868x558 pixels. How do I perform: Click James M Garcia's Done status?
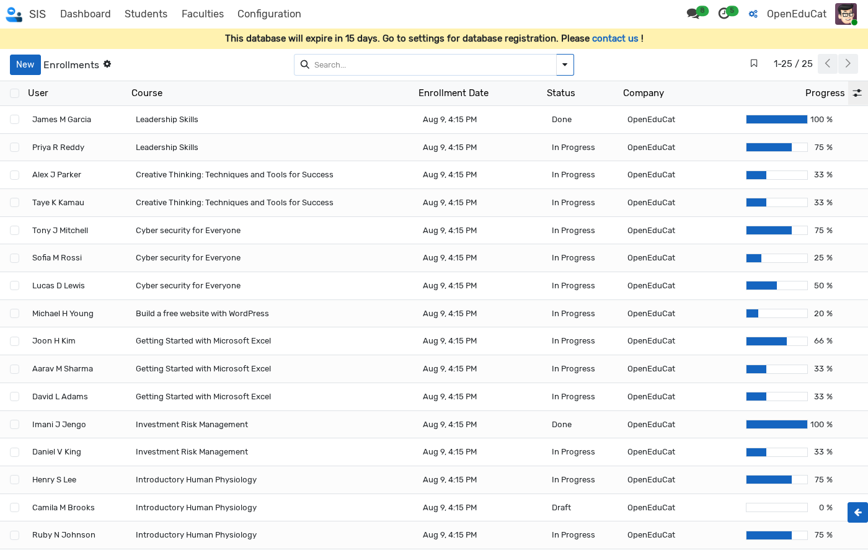click(x=562, y=120)
